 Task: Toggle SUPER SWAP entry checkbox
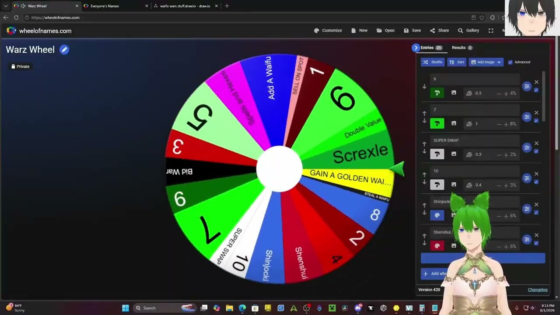(536, 151)
